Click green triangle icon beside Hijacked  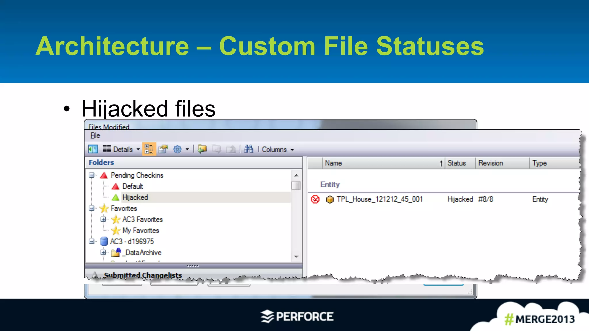point(116,197)
